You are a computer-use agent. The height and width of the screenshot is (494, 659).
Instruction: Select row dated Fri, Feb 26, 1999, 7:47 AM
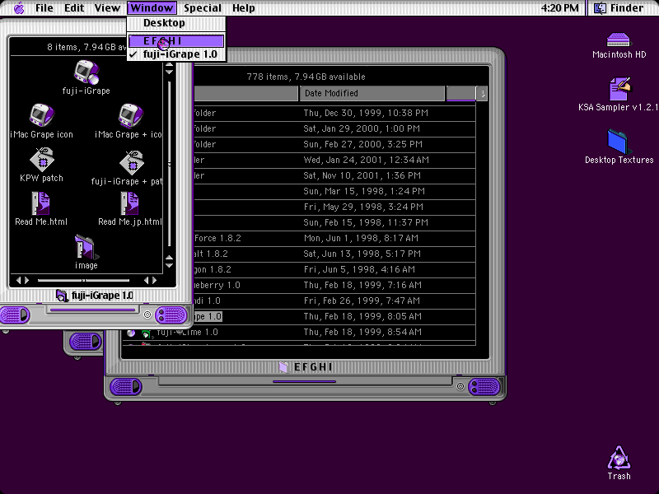coord(335,301)
